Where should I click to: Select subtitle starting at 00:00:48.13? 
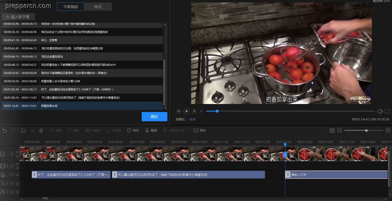(82, 65)
